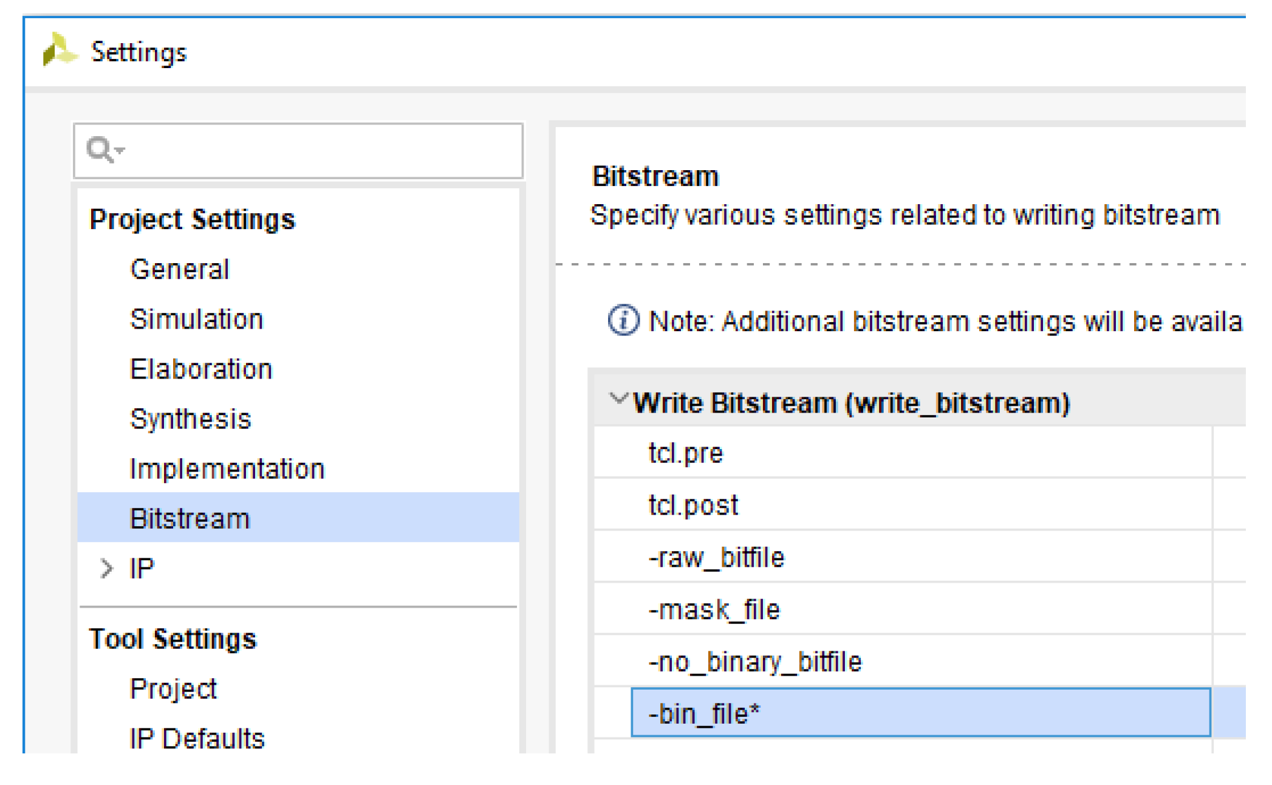Click the info note icon

pos(623,320)
